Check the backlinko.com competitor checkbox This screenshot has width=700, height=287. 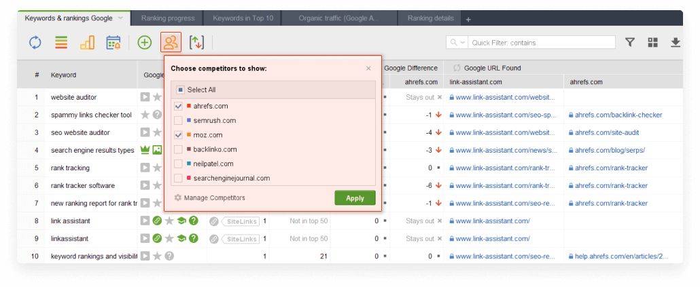click(x=178, y=149)
